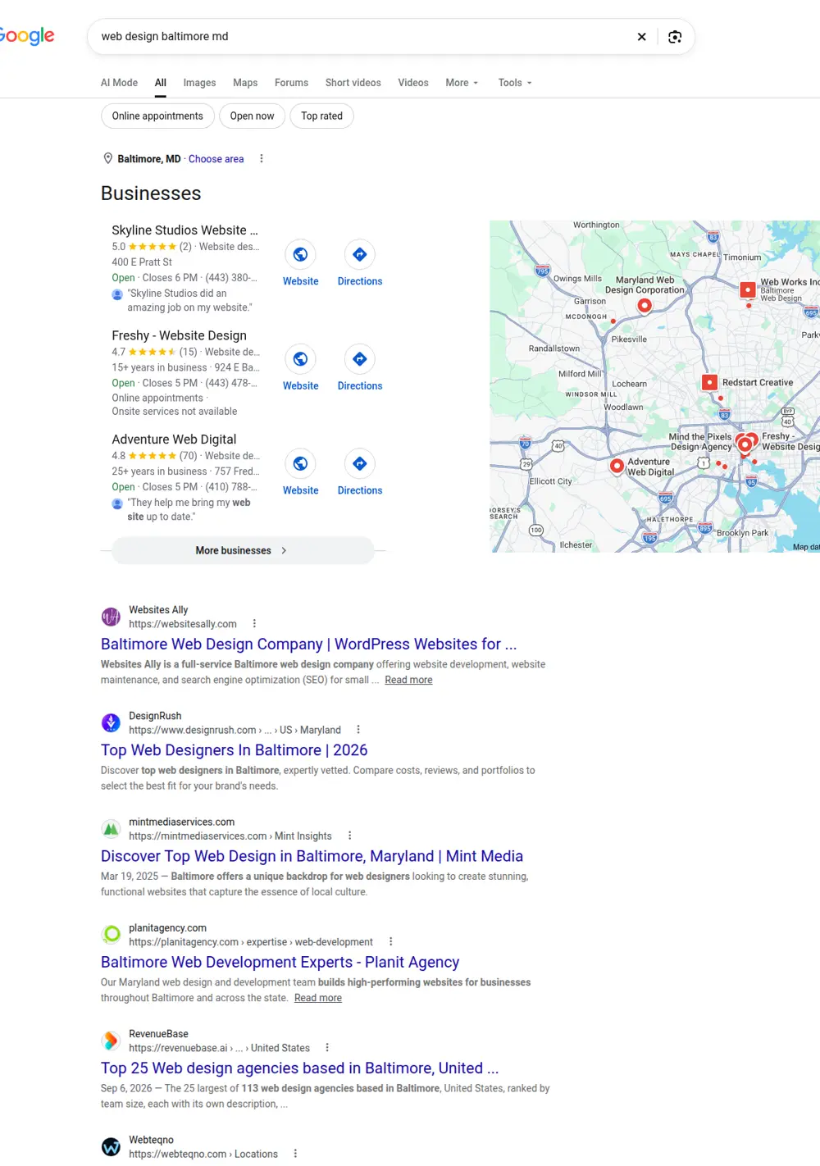Open three-dot options for RevenueBase result
This screenshot has width=820, height=1166.
point(327,1047)
